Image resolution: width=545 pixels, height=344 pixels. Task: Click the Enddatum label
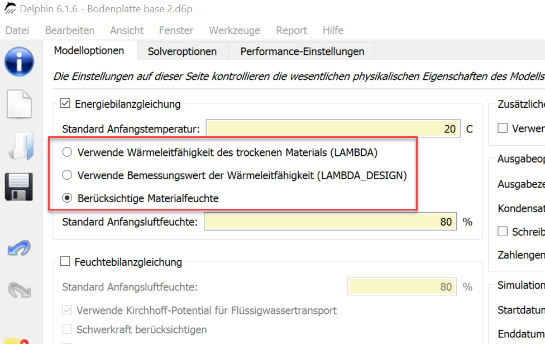[521, 334]
